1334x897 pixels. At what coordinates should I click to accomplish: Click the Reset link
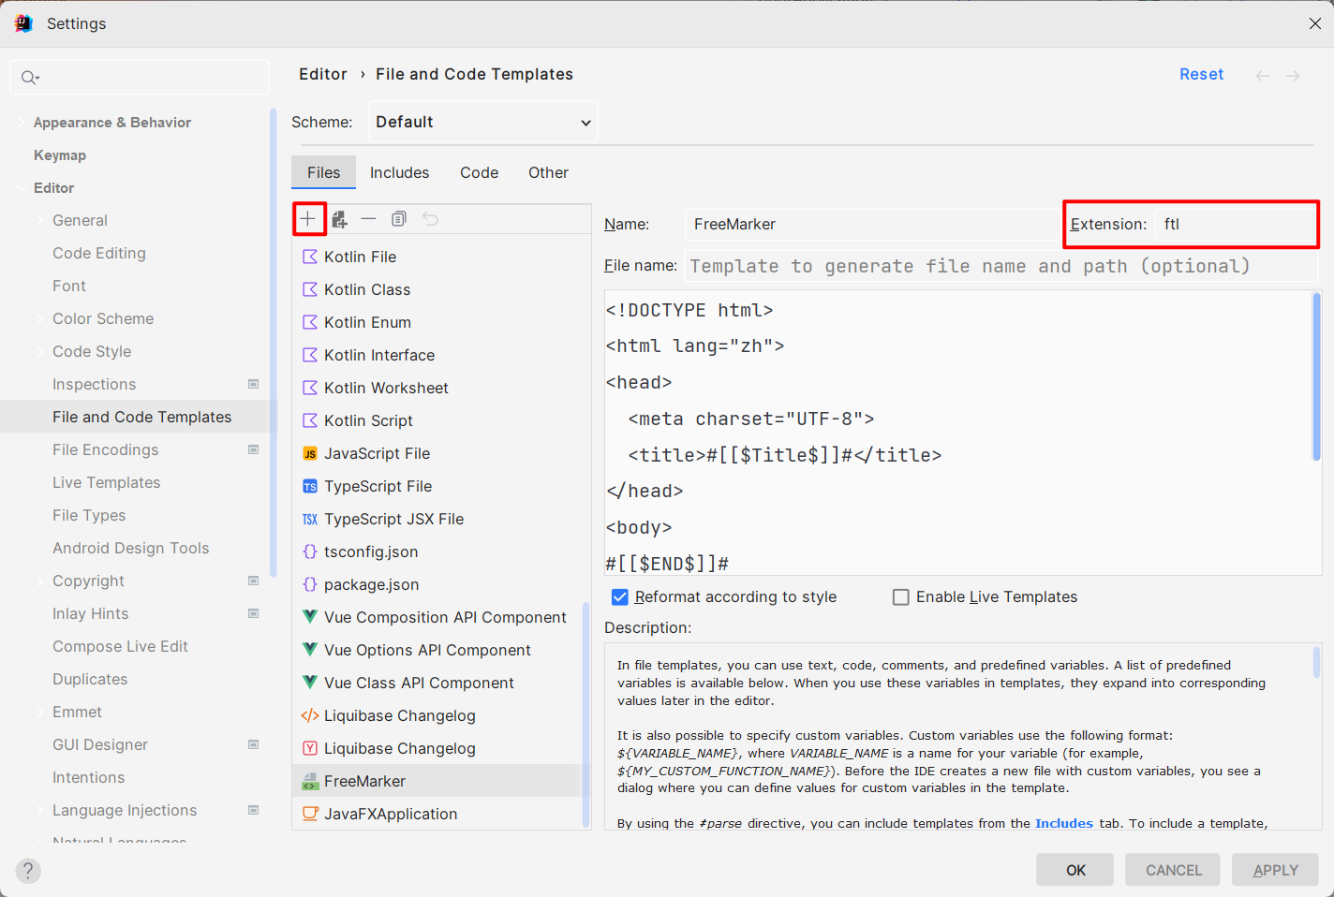[x=1201, y=74]
